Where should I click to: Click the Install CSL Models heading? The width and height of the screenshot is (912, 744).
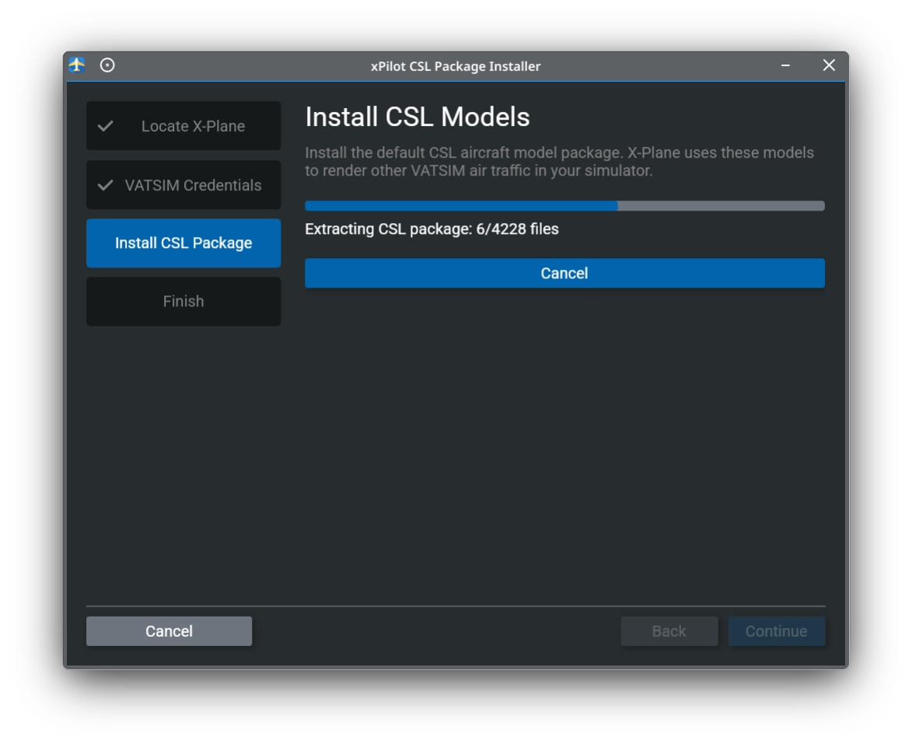[418, 117]
